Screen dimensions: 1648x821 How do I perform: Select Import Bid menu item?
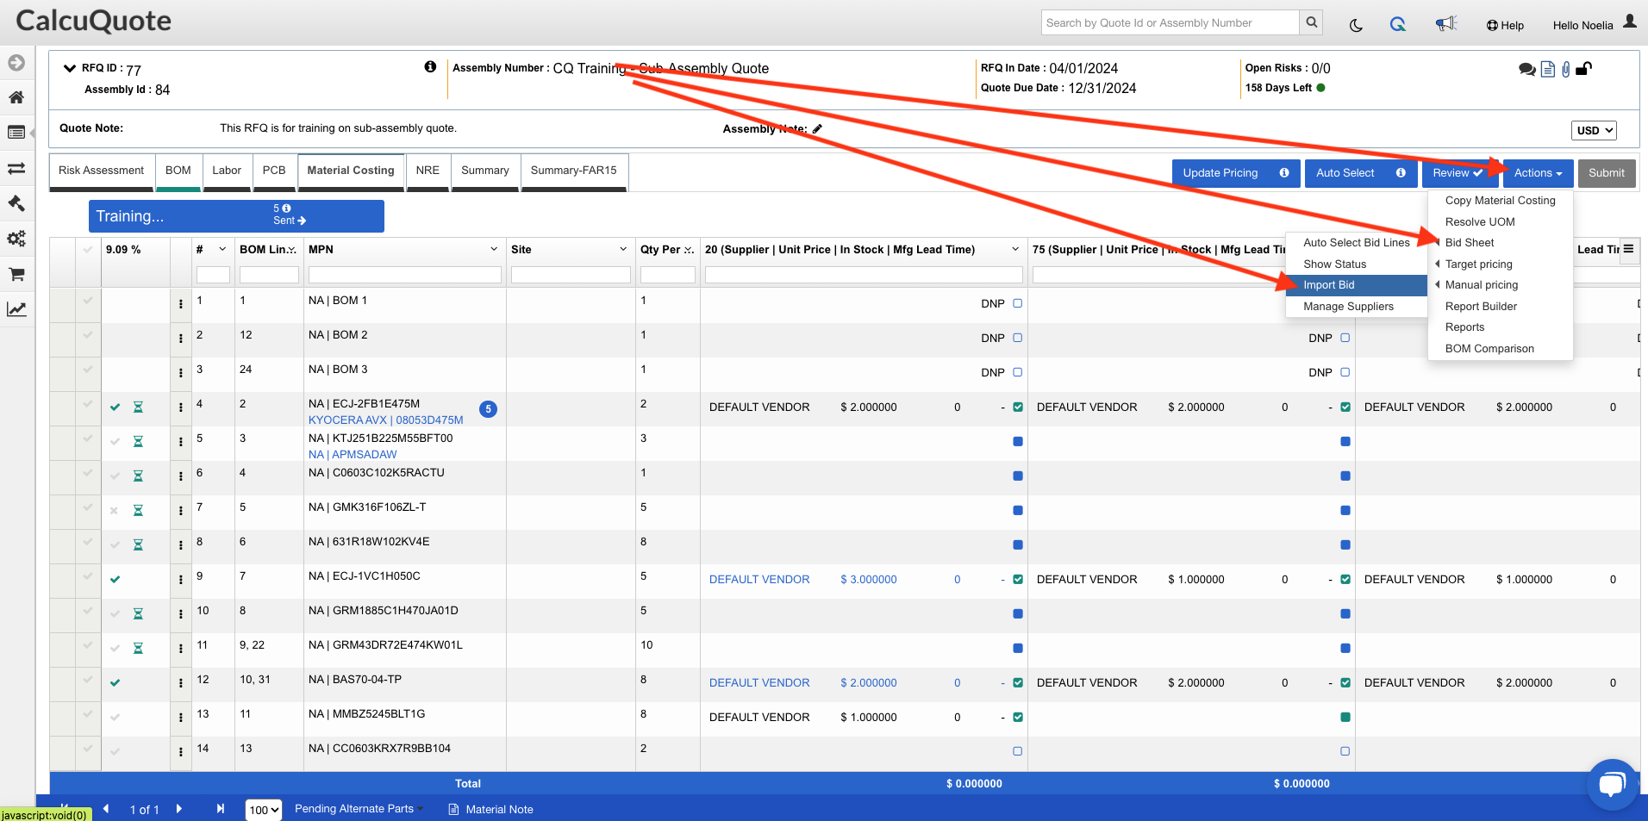[1356, 285]
